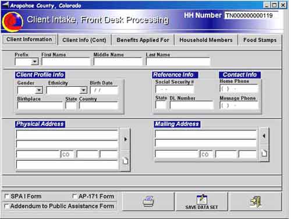The height and width of the screenshot is (219, 291).
Task: Toggle Addendum to Public Assistance Form checkbox
Action: tap(6, 206)
